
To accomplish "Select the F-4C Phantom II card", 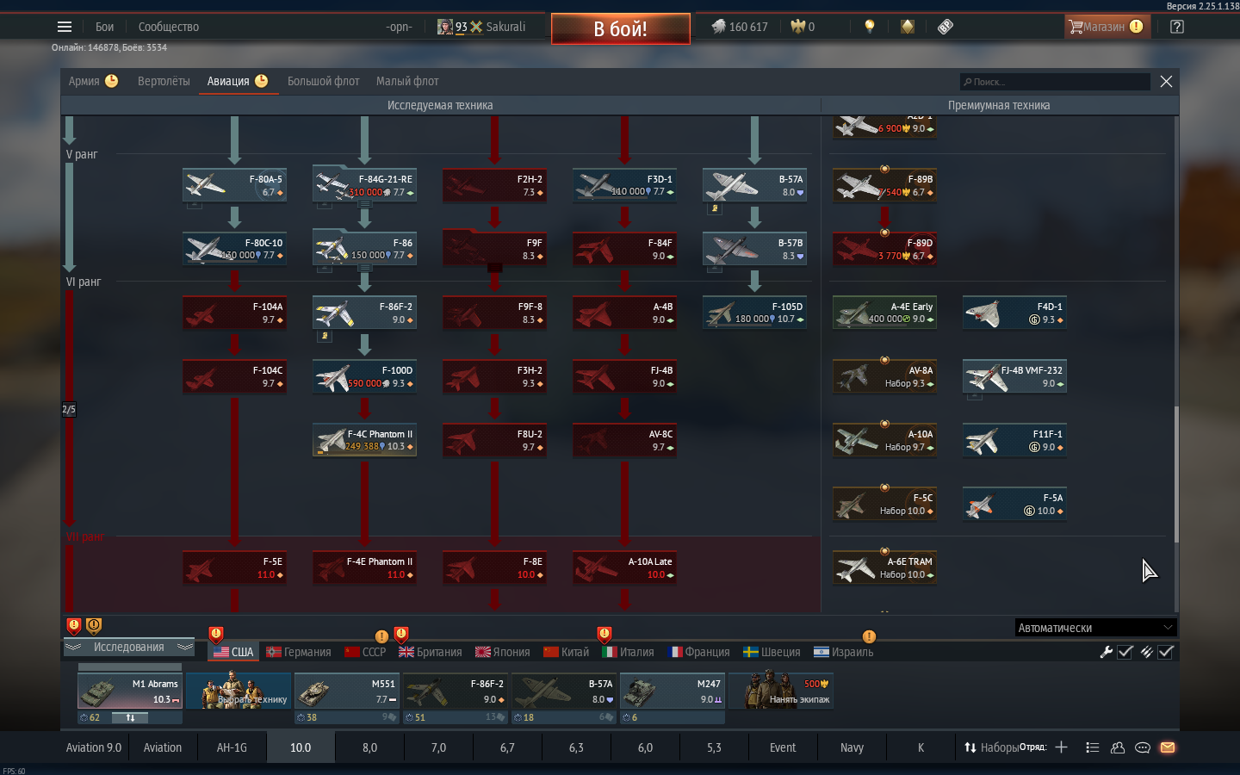I will 364,440.
